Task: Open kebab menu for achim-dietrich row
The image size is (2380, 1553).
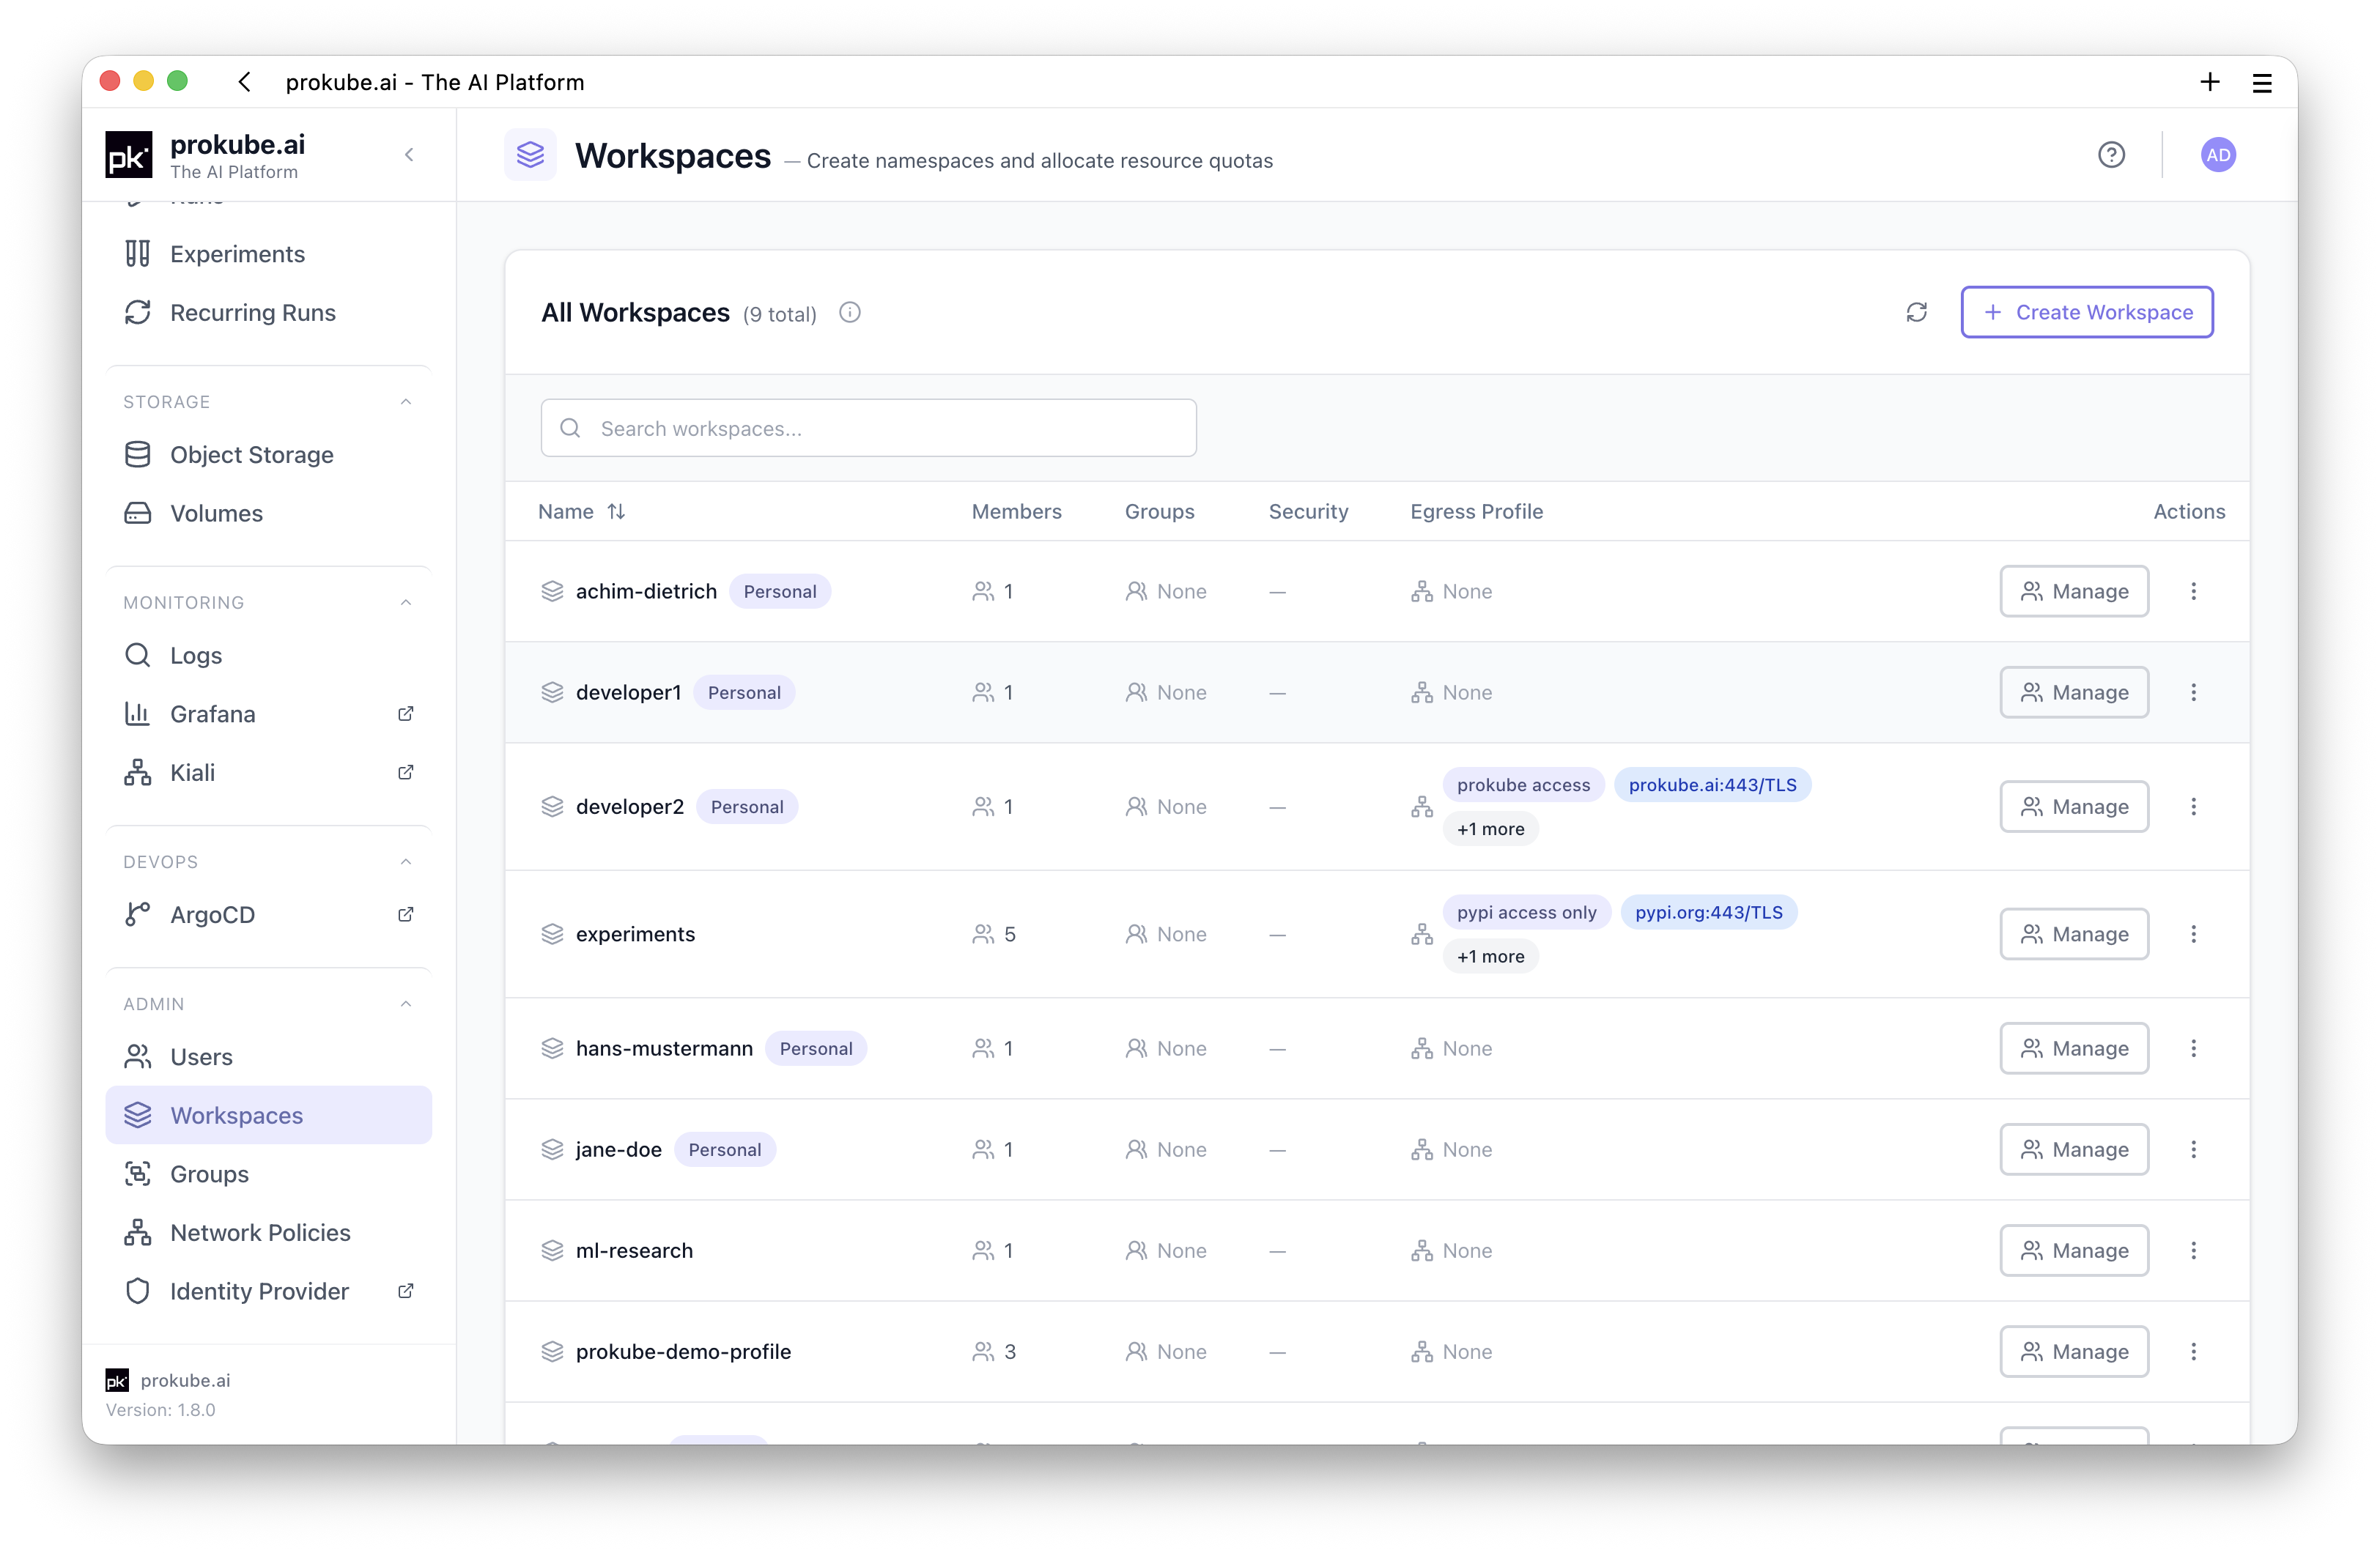Action: (2194, 591)
